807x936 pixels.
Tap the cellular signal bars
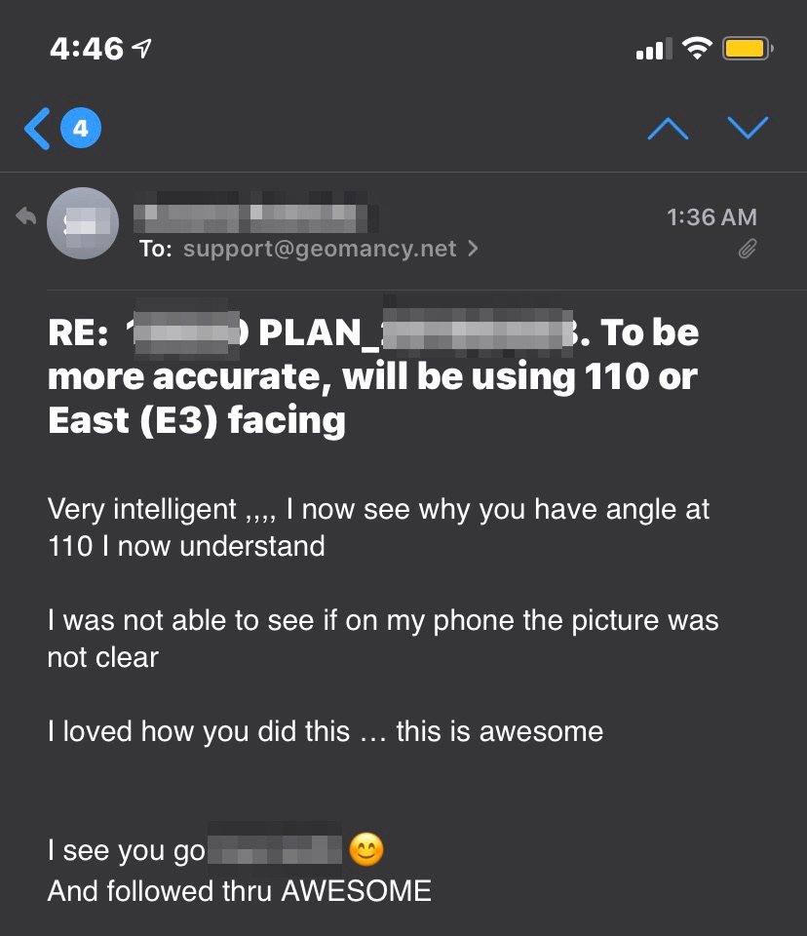click(x=653, y=48)
